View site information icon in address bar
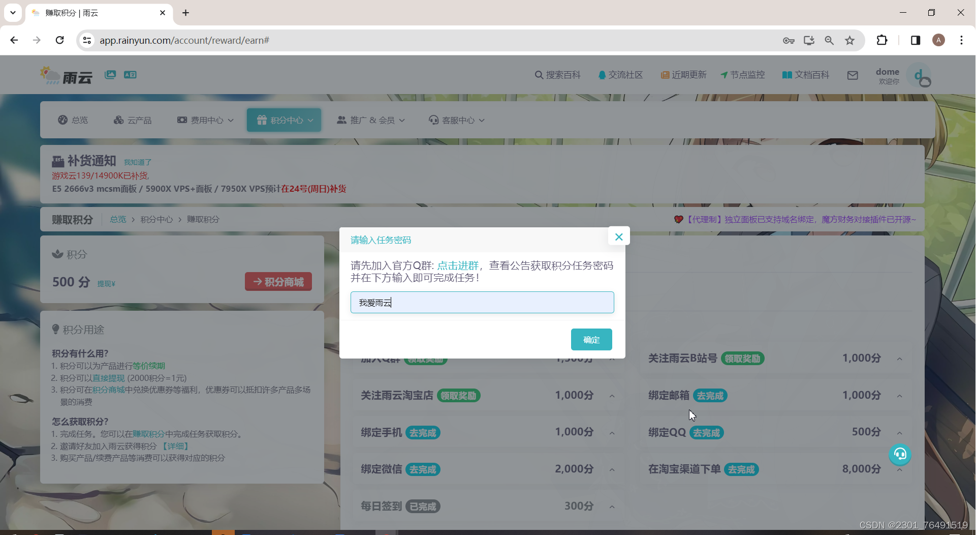Viewport: 976px width, 535px height. click(x=87, y=40)
